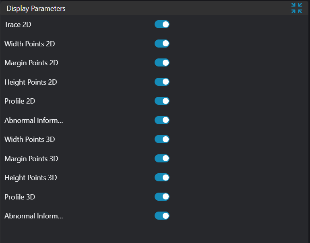
Task: Toggle Abnormal Inform... switch below Profile 3D
Action: (162, 216)
